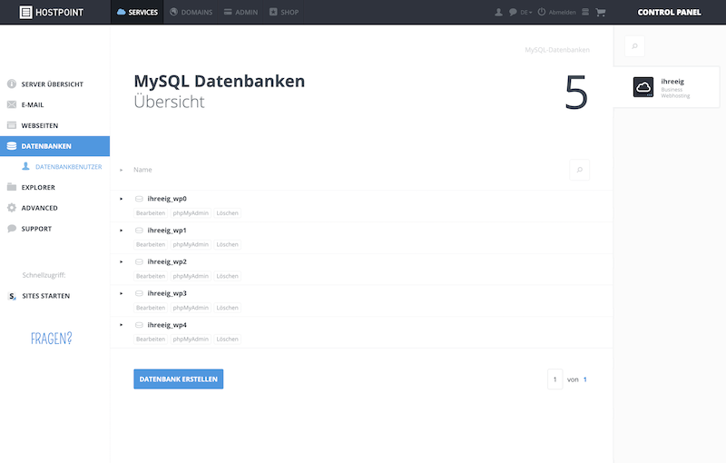Open phpMyAdmin for ihreeig_wp0
This screenshot has height=463, width=726.
point(191,213)
